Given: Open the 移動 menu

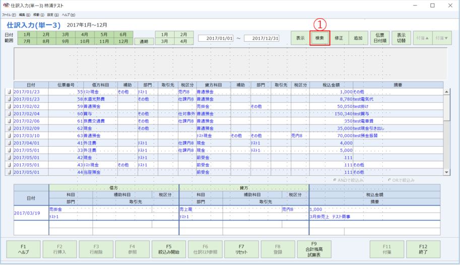Looking at the screenshot, I should (x=38, y=15).
